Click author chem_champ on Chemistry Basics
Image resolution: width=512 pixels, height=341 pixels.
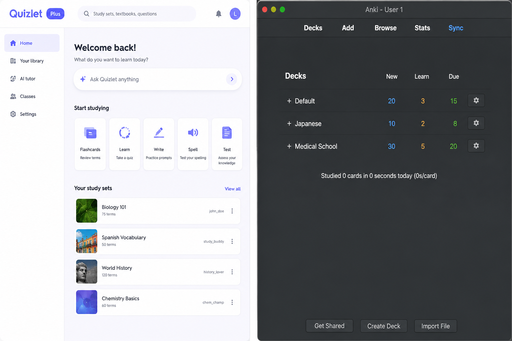[213, 302]
